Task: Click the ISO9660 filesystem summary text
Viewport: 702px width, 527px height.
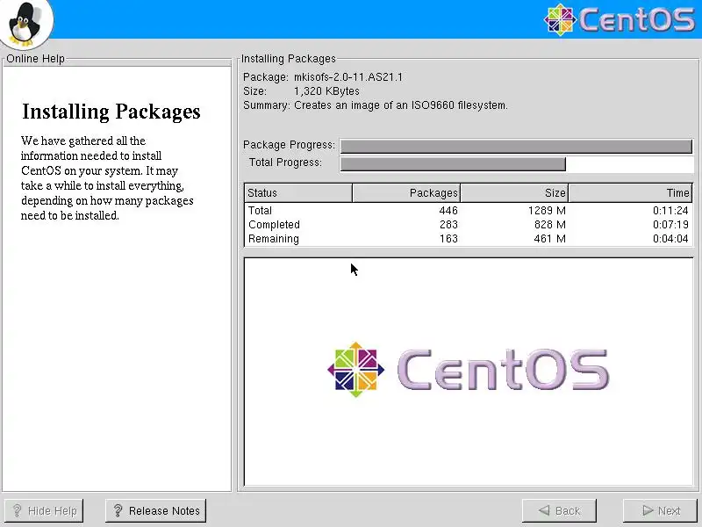Action: pyautogui.click(x=401, y=105)
